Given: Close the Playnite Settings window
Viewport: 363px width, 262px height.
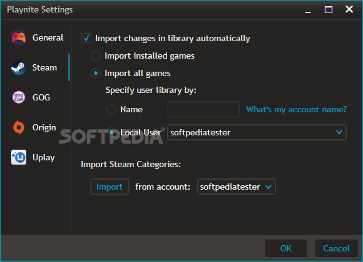Looking at the screenshot, I should 349,9.
